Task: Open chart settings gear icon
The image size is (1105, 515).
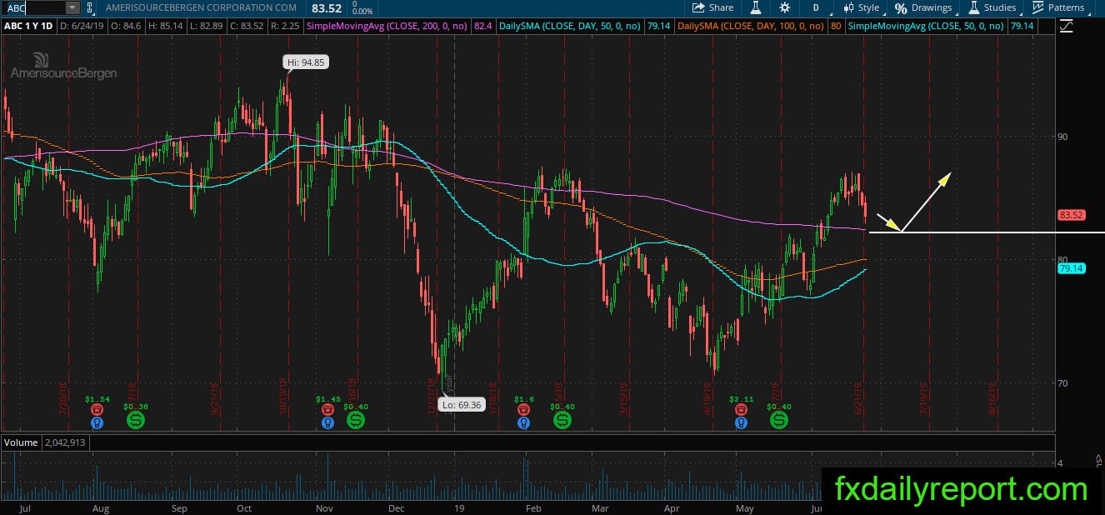Action: (x=785, y=7)
